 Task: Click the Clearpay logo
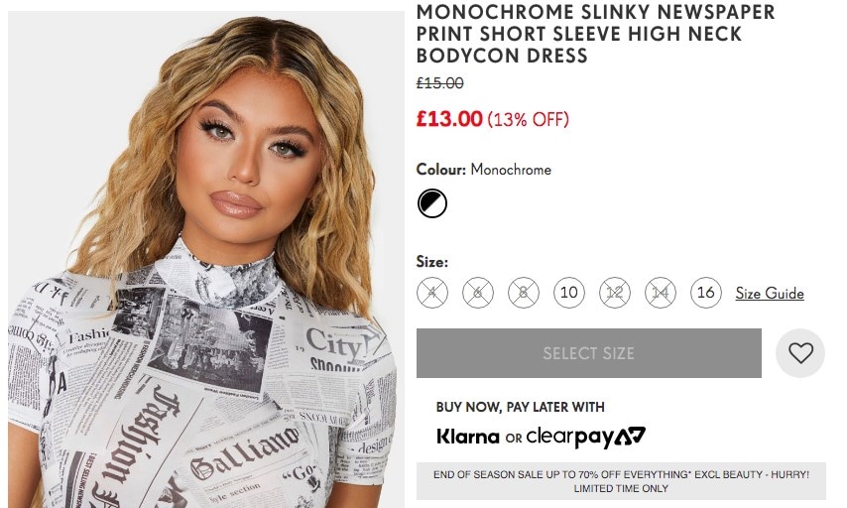585,438
